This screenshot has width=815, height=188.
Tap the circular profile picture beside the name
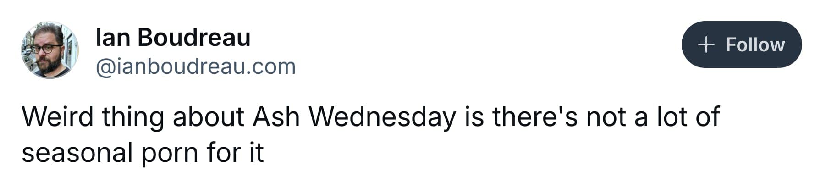(x=50, y=50)
